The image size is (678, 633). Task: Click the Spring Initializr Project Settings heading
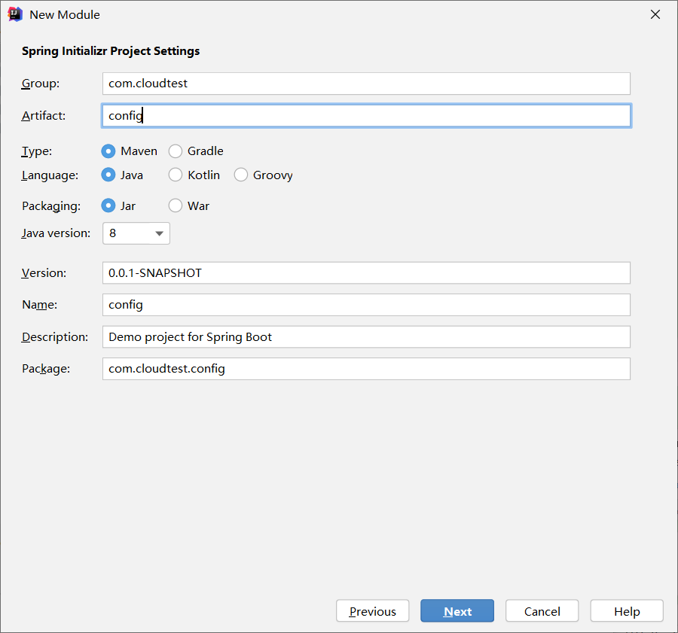click(x=111, y=51)
